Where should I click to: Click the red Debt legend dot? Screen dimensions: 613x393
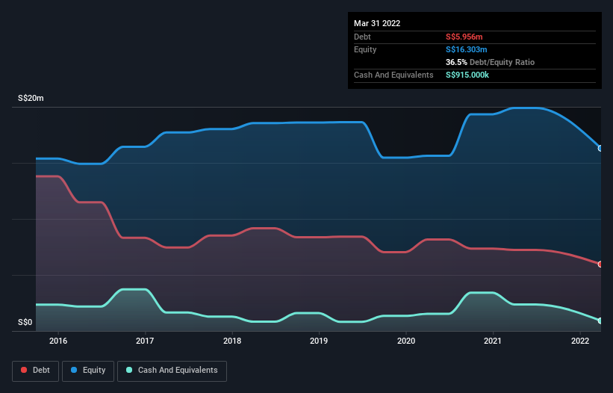[x=24, y=370]
